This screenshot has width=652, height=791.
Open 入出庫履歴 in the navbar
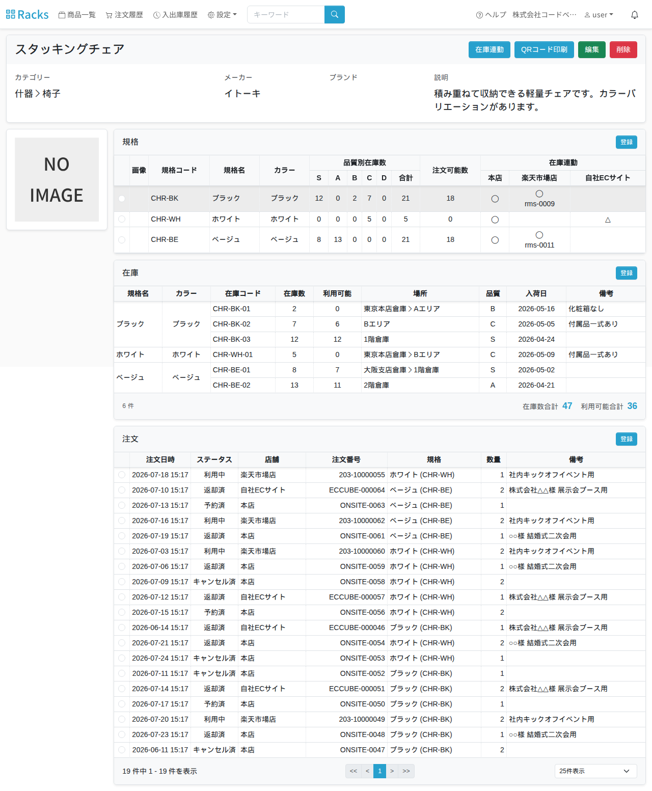(175, 15)
